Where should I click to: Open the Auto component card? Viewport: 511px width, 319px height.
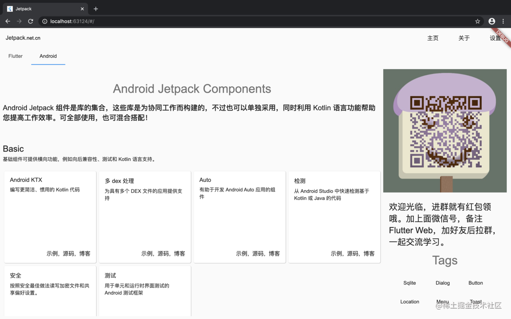[240, 217]
